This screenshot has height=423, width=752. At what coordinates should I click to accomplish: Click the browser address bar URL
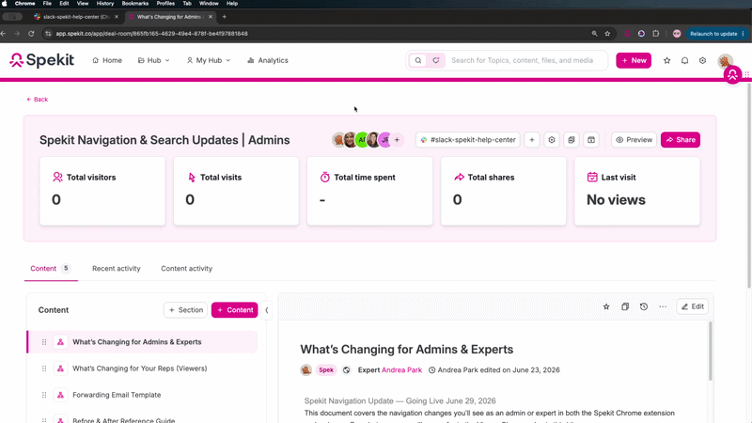point(151,34)
